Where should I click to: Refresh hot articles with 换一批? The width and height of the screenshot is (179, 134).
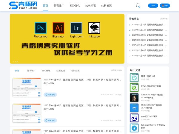coord(164,18)
